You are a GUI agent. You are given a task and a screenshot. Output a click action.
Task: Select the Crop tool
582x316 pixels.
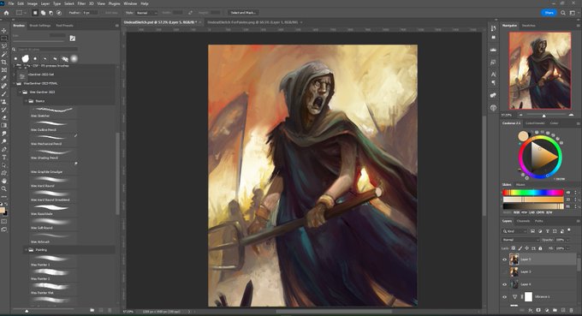(x=4, y=62)
